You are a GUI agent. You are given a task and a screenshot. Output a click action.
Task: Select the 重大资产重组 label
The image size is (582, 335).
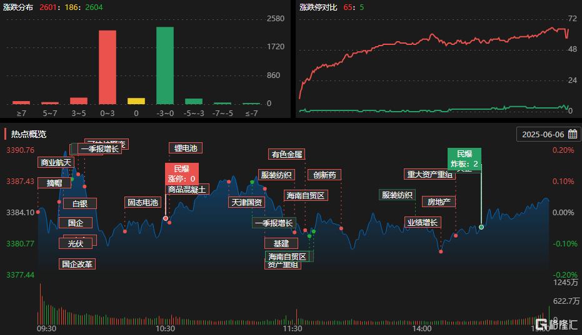[429, 175]
